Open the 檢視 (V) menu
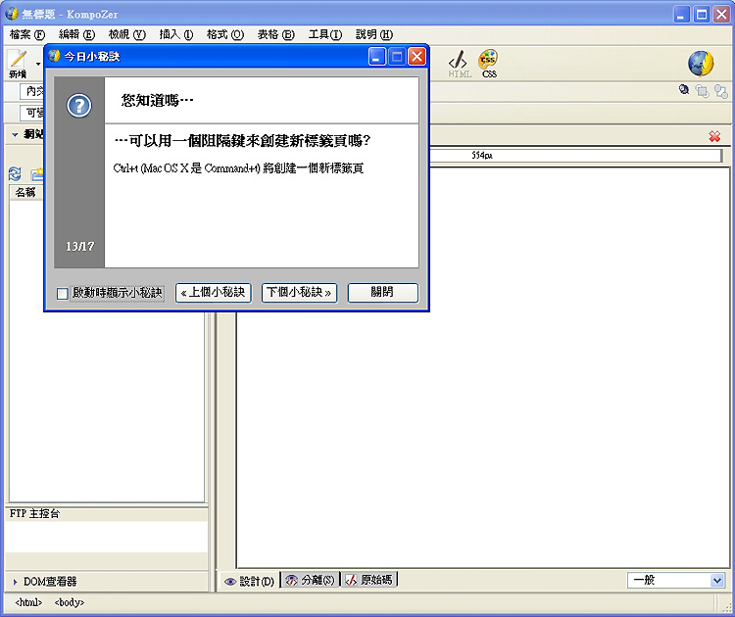 127,34
